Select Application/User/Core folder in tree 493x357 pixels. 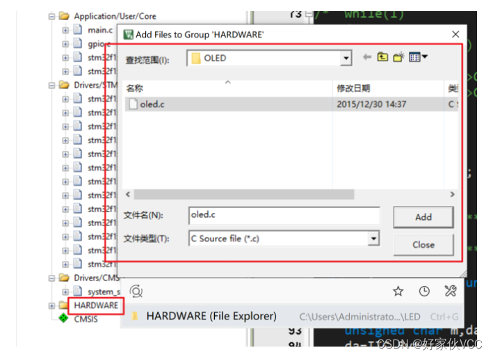pyautogui.click(x=115, y=17)
